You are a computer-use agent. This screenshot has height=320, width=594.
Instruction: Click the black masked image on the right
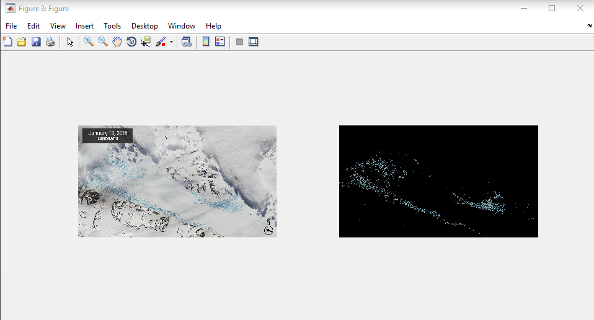(438, 181)
